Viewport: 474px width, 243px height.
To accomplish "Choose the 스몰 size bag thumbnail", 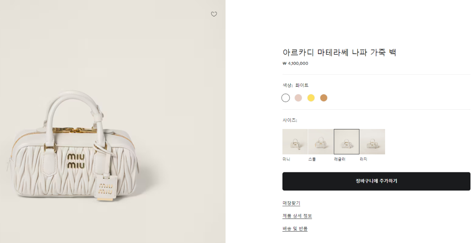I will coord(321,142).
